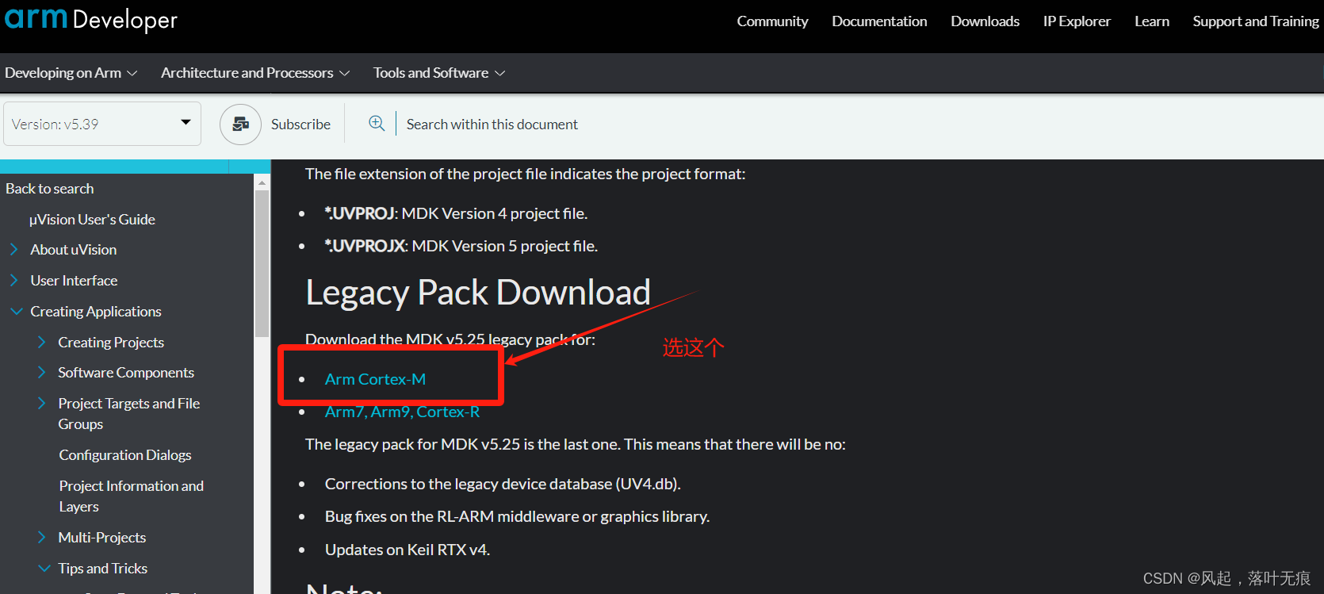Expand the User Interface chevron
Image resolution: width=1324 pixels, height=594 pixels.
point(13,281)
